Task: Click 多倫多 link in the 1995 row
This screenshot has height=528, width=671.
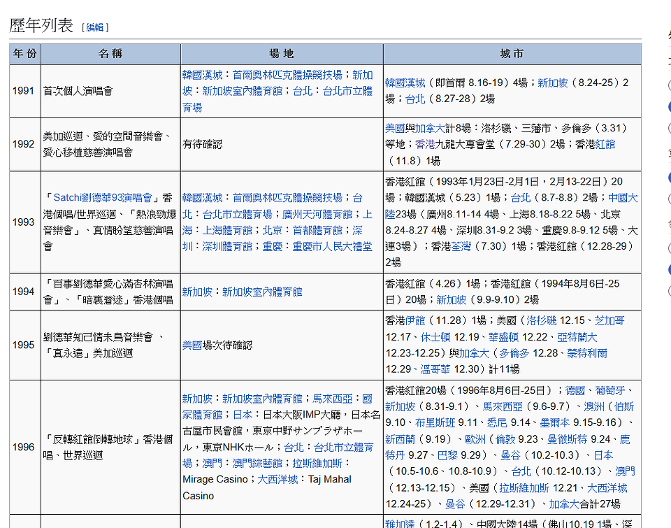Action: 514,353
